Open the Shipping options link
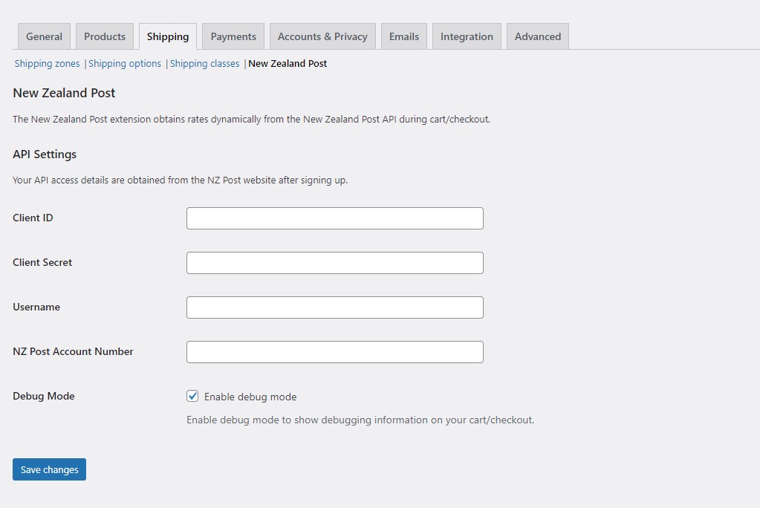 pyautogui.click(x=125, y=64)
